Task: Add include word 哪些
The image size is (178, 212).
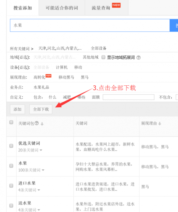Action: pos(81,97)
